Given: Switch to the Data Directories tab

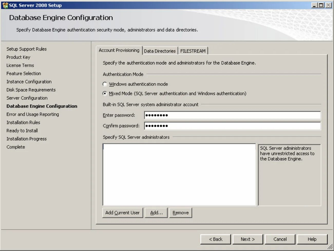Looking at the screenshot, I should point(160,51).
